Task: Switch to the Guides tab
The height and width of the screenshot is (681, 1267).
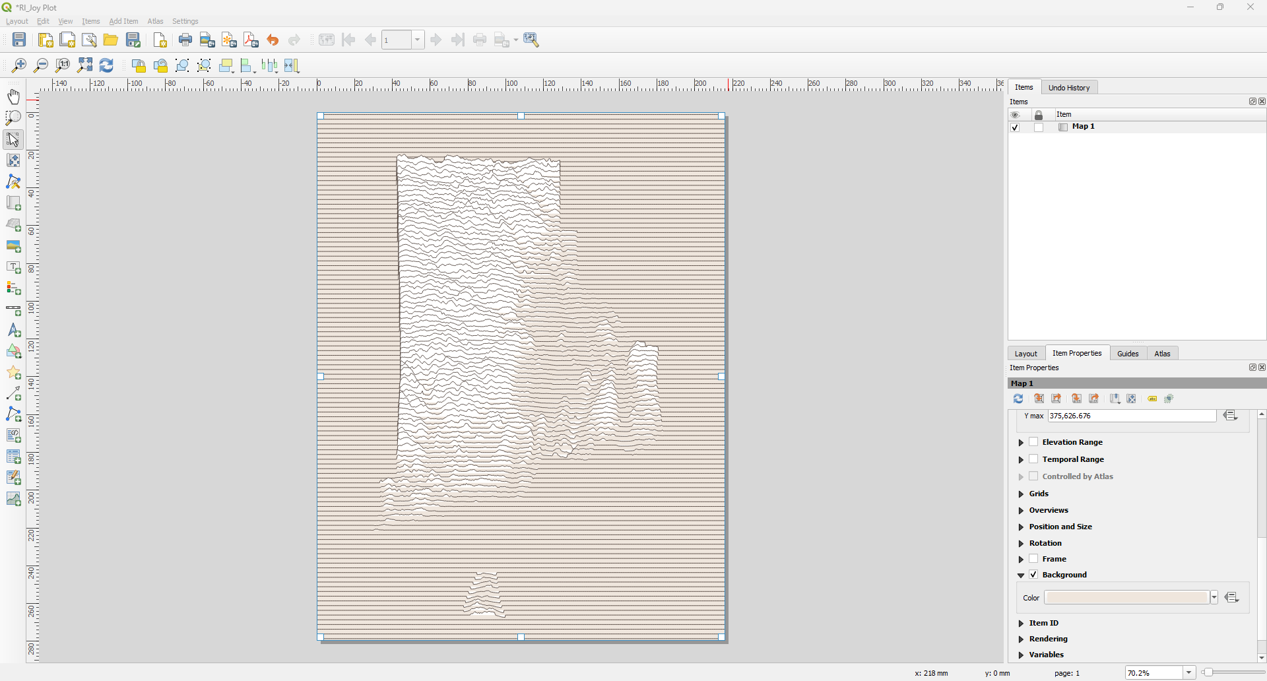Action: click(x=1128, y=354)
